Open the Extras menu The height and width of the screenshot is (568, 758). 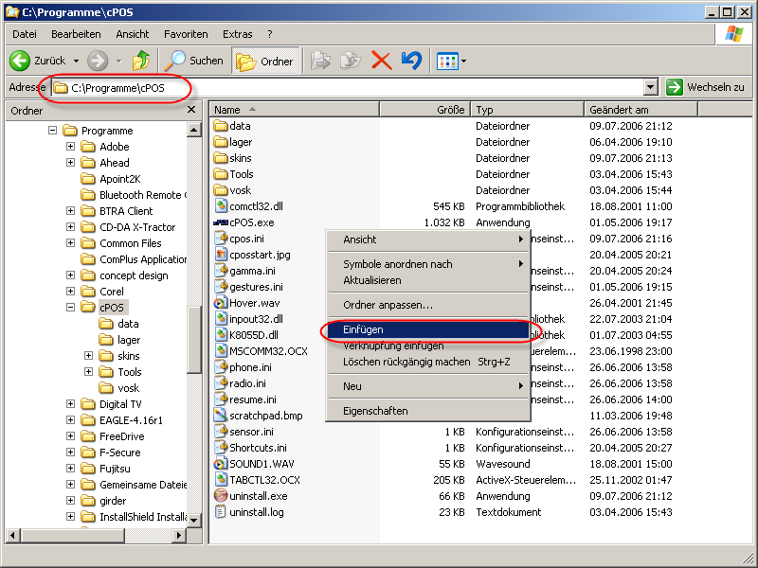(238, 34)
